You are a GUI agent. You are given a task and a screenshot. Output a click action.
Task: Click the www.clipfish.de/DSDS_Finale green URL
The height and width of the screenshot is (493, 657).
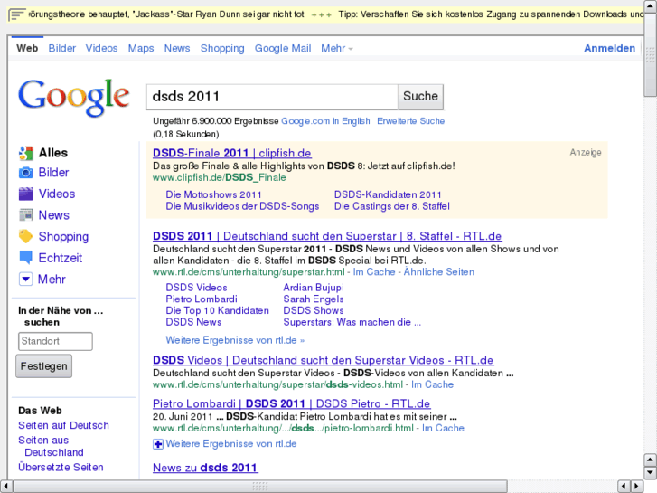pyautogui.click(x=219, y=178)
